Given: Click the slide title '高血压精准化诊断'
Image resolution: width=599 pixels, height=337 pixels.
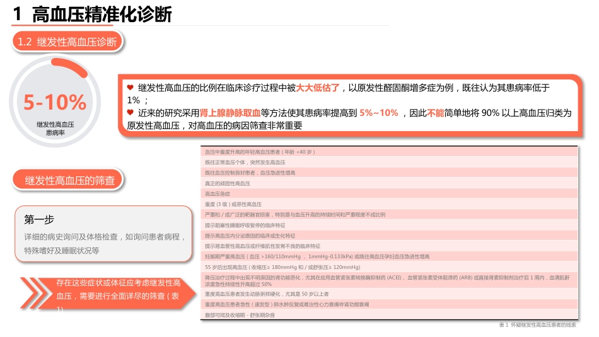Looking at the screenshot, I should (102, 14).
